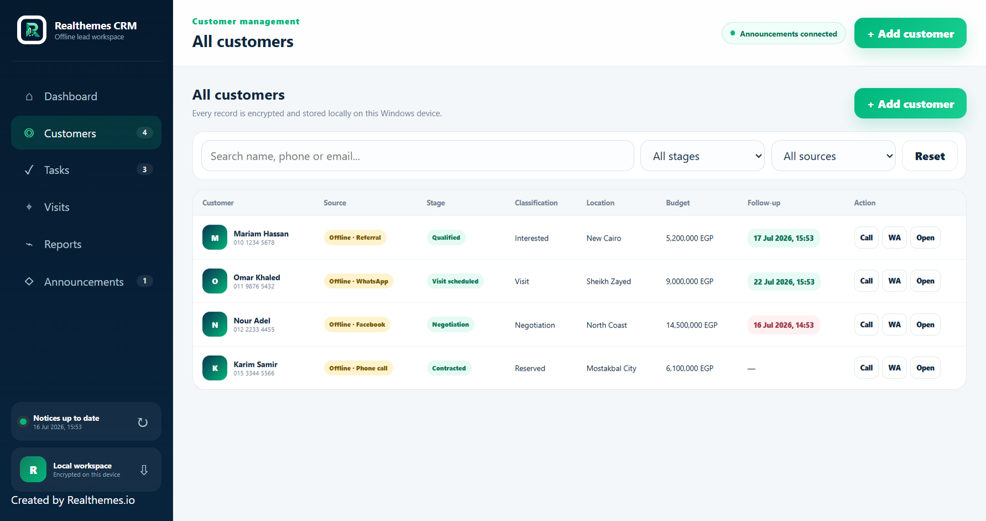
Task: Refresh notices with the reload icon
Action: pyautogui.click(x=143, y=422)
